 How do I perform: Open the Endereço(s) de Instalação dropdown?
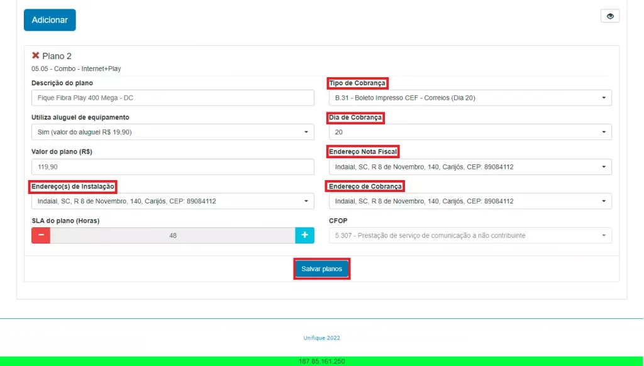pyautogui.click(x=173, y=202)
